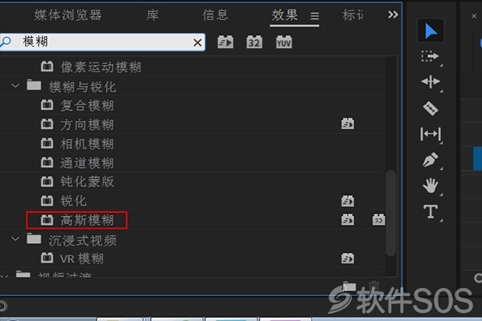
Task: Select the Track Select Forward tool
Action: pos(430,56)
